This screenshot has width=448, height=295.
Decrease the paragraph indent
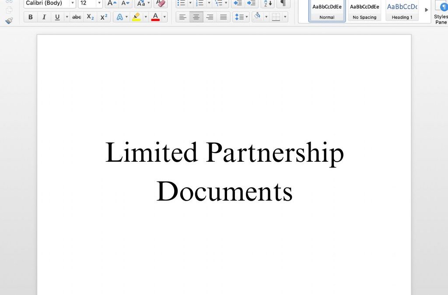pos(238,3)
